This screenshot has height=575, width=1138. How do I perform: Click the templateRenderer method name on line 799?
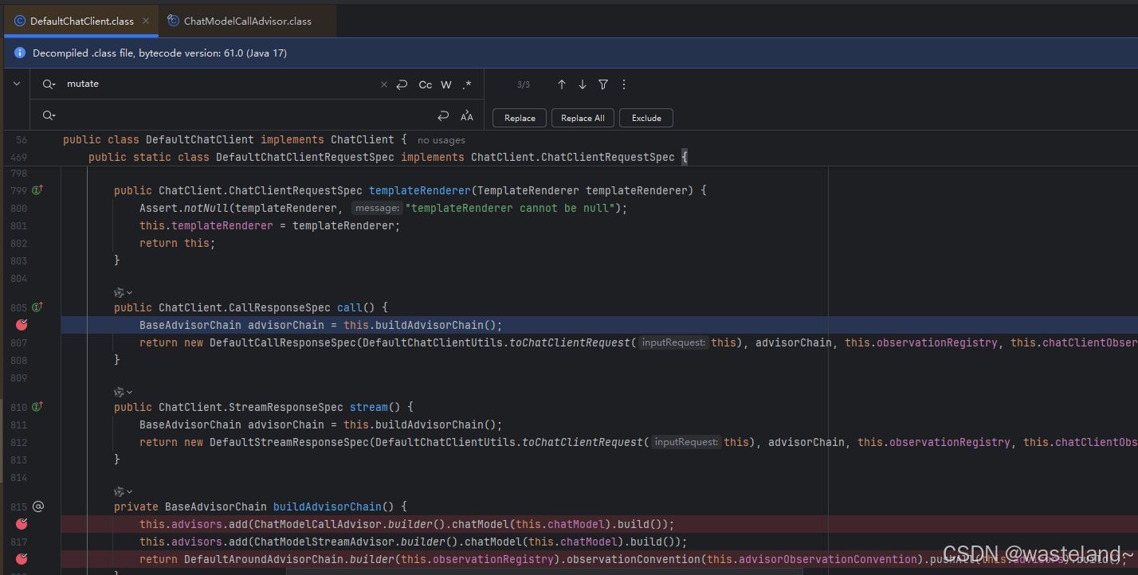(420, 191)
